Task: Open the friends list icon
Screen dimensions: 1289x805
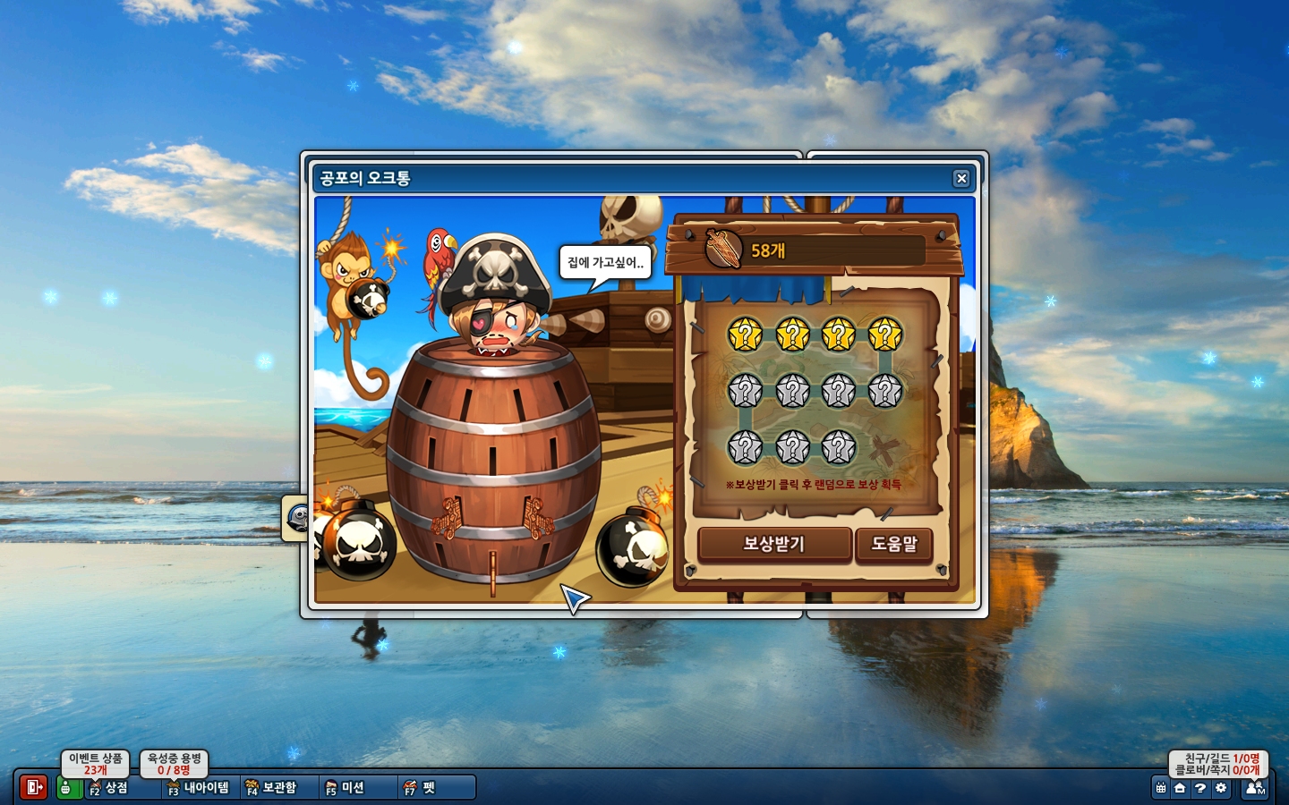Action: 1255,788
